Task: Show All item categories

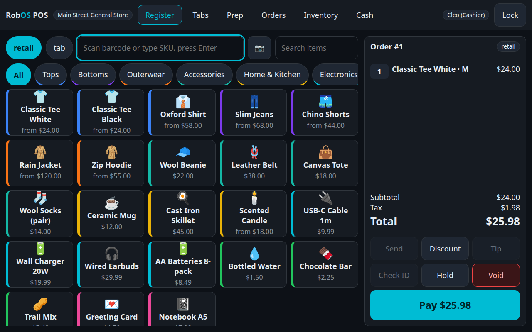Action: coord(19,75)
